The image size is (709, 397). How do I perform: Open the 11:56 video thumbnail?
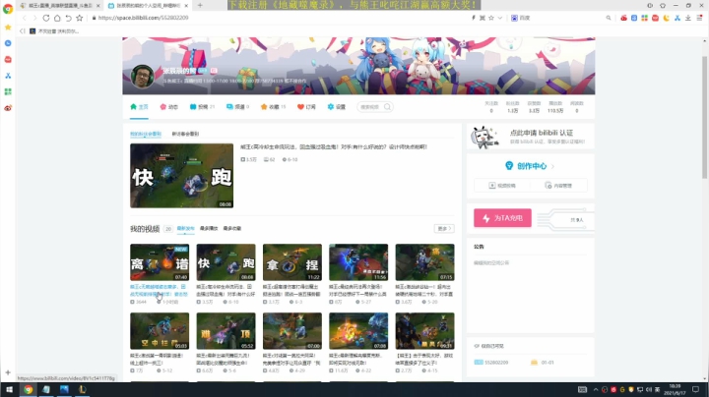tap(358, 262)
